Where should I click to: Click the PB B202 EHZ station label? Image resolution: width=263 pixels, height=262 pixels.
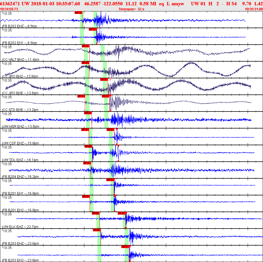tap(19, 26)
